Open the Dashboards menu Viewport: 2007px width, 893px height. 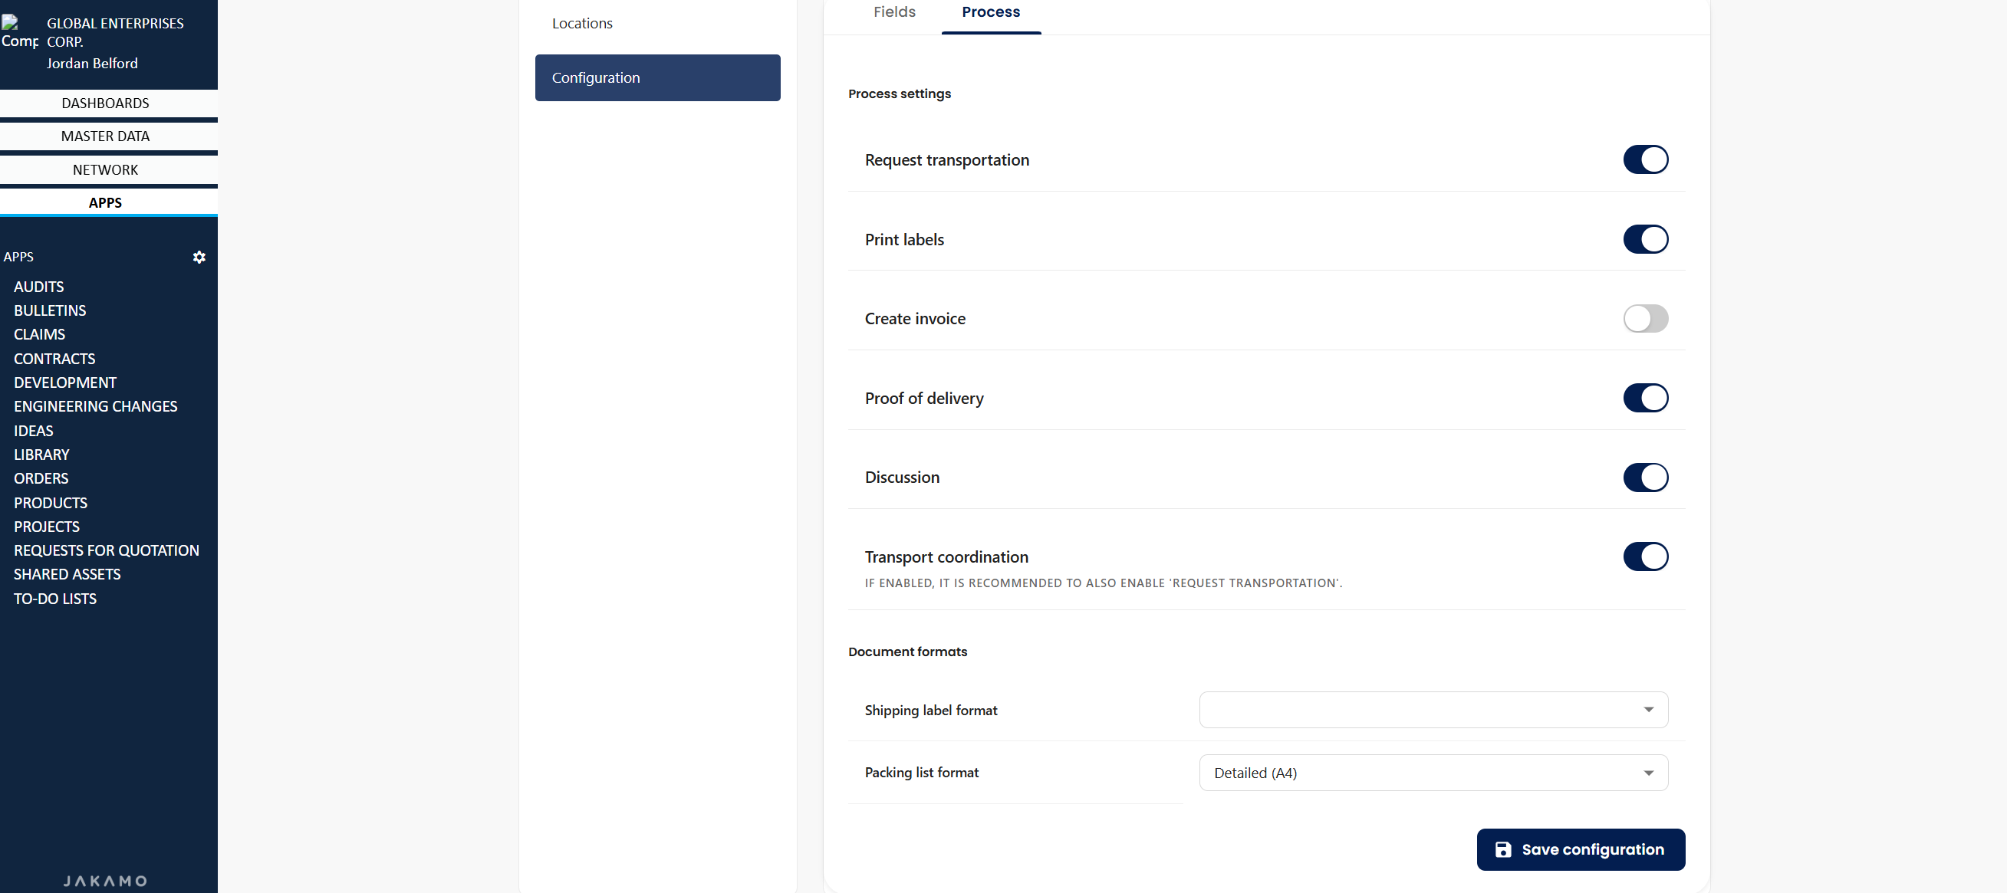click(x=105, y=103)
